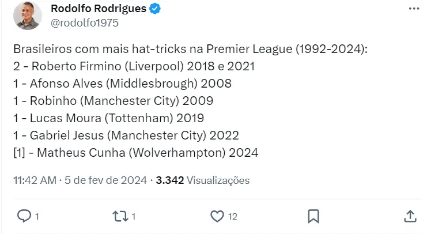The height and width of the screenshot is (234, 427).
Task: View the 3.342 Visualizações count
Action: click(x=203, y=180)
